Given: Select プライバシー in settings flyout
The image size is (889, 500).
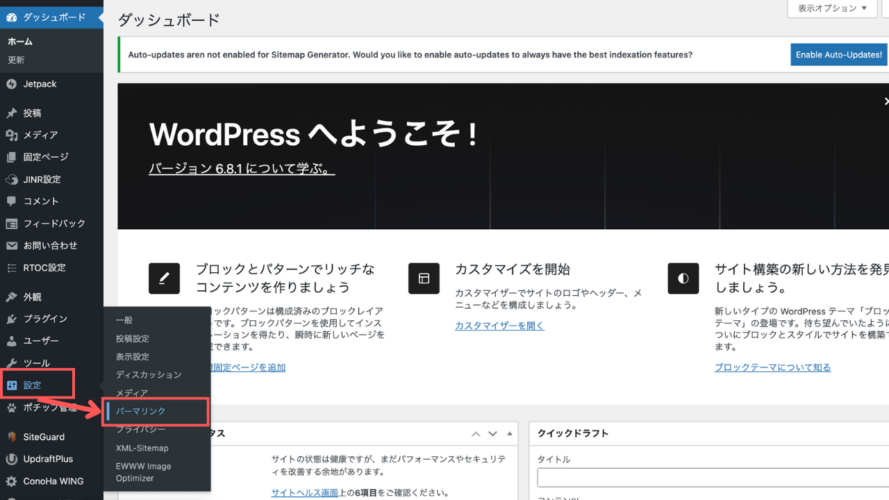Looking at the screenshot, I should [140, 430].
